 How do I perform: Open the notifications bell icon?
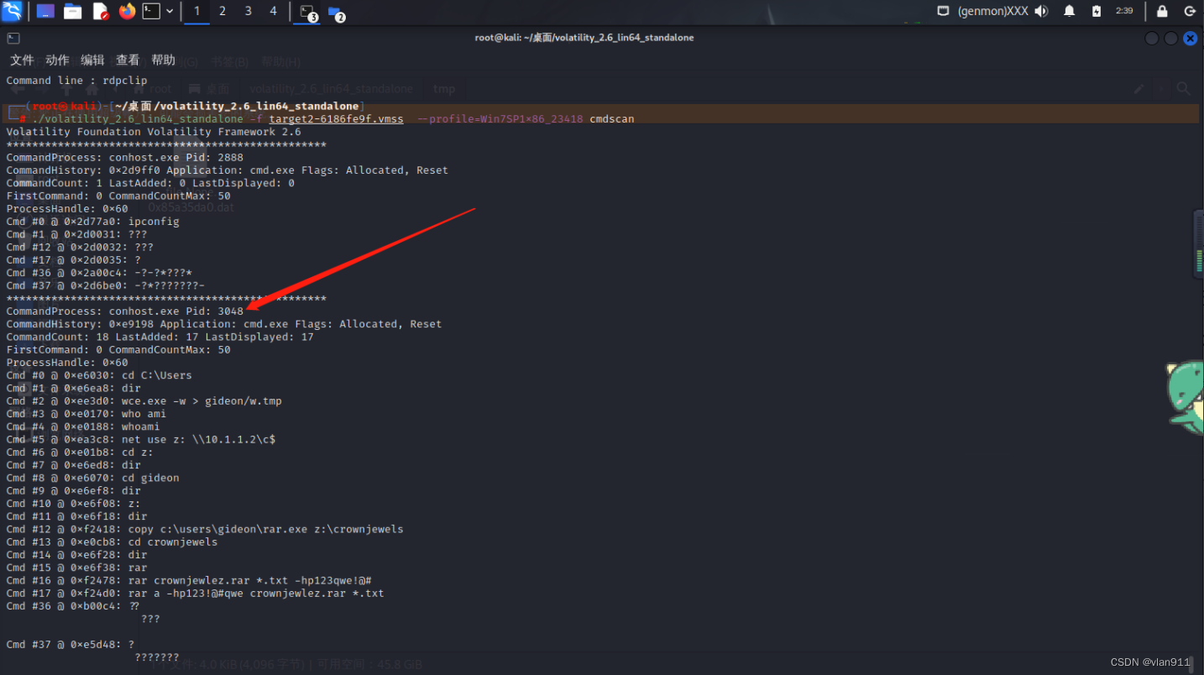point(1070,11)
